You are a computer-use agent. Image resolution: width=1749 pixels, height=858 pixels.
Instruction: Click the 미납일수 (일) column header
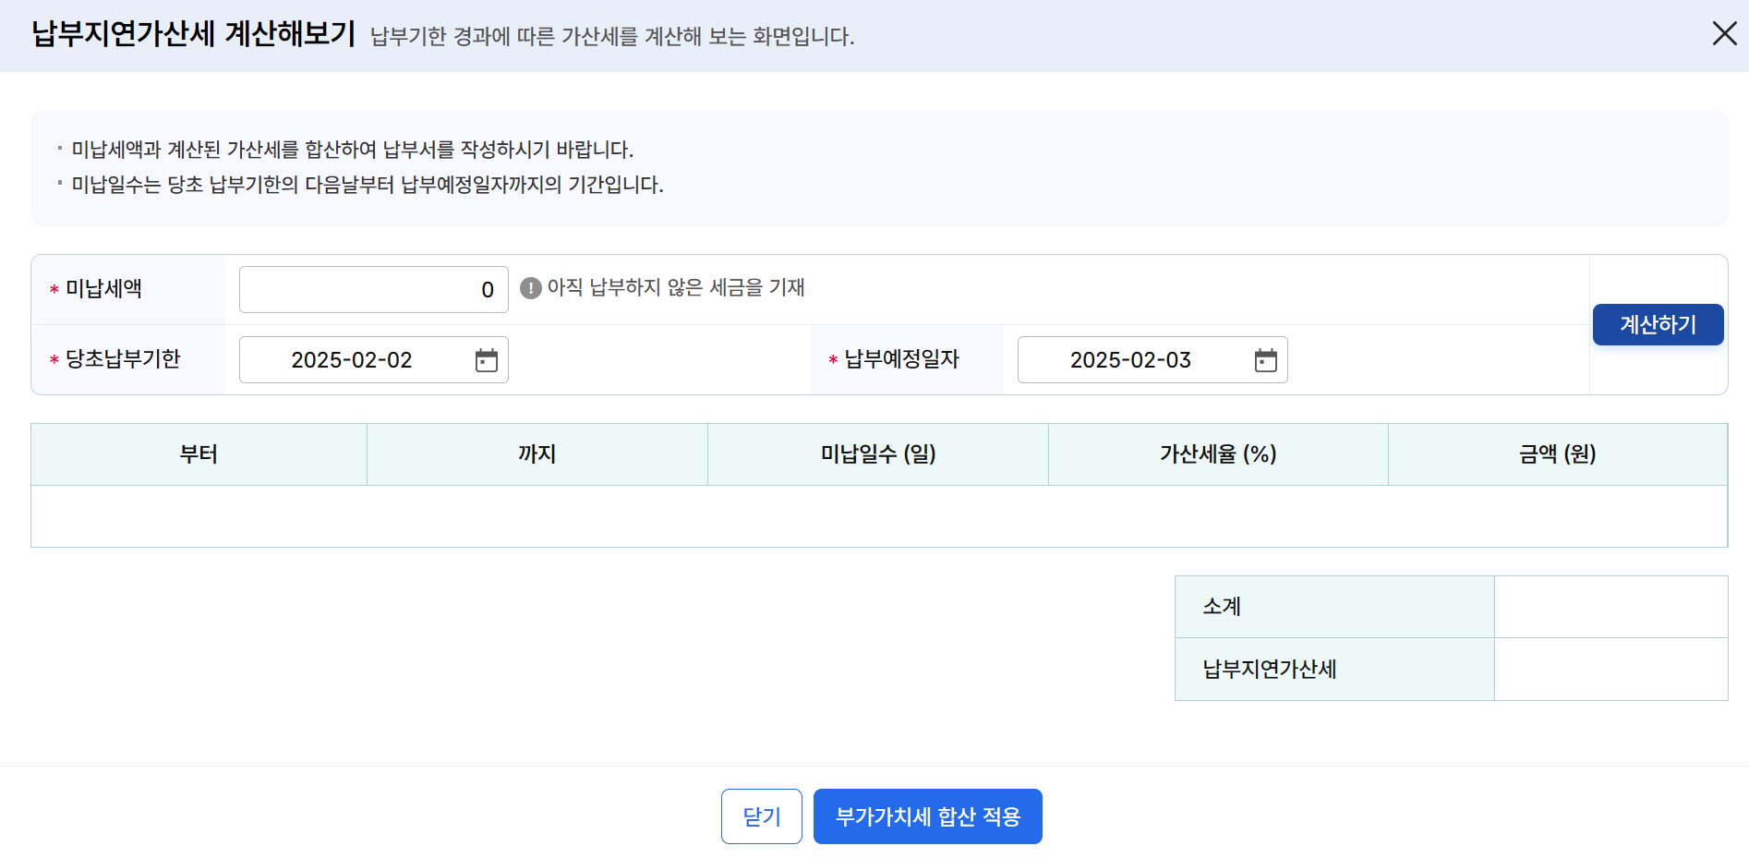[x=878, y=454]
